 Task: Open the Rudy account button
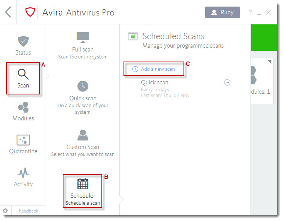coord(222,12)
